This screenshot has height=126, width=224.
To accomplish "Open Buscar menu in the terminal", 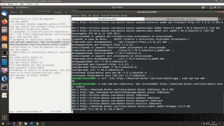I will (96, 15).
